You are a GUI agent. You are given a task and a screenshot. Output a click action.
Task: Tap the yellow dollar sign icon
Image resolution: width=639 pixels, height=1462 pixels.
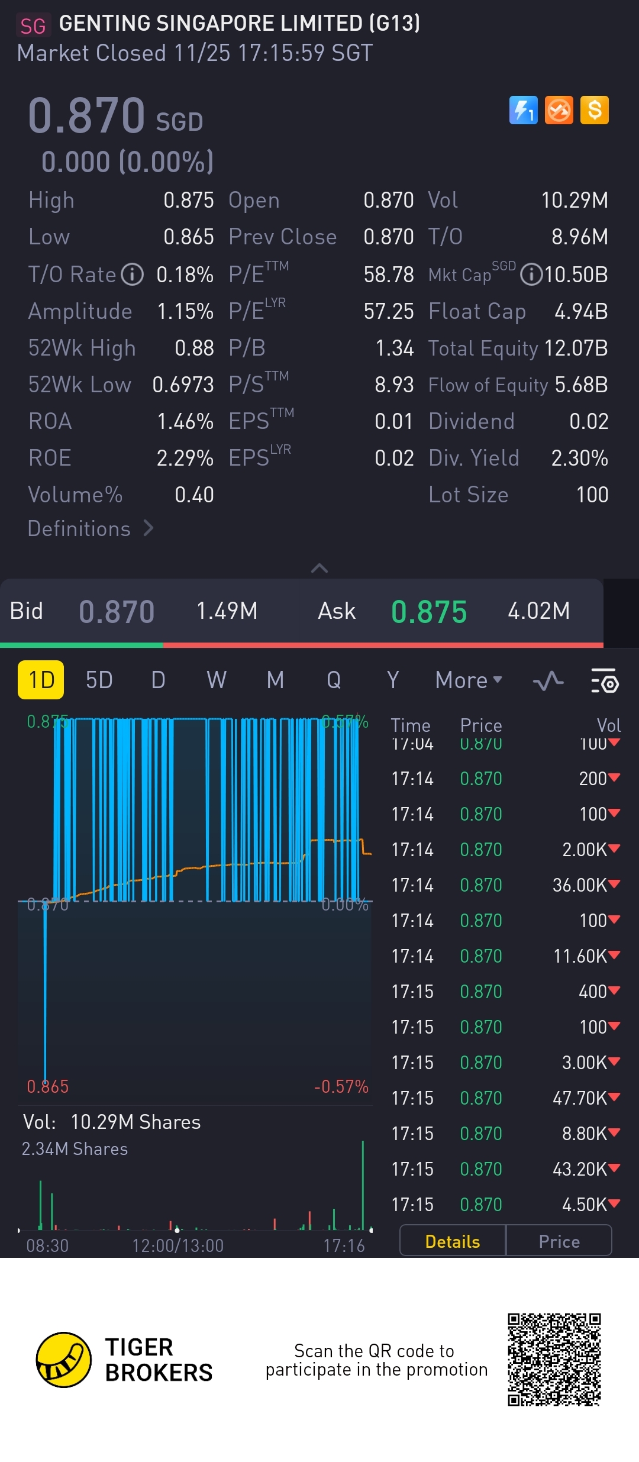594,110
